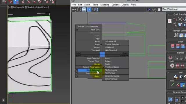Click Unhide All in quad menu
This screenshot has width=186, height=104.
click(x=109, y=47)
